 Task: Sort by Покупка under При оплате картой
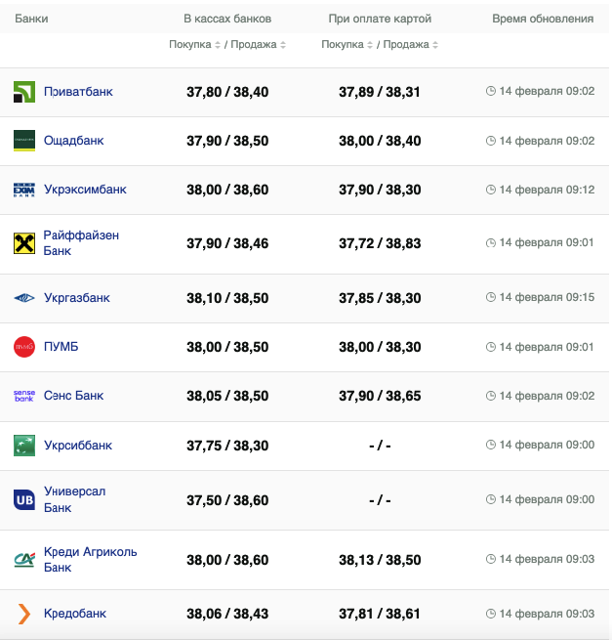click(x=346, y=45)
